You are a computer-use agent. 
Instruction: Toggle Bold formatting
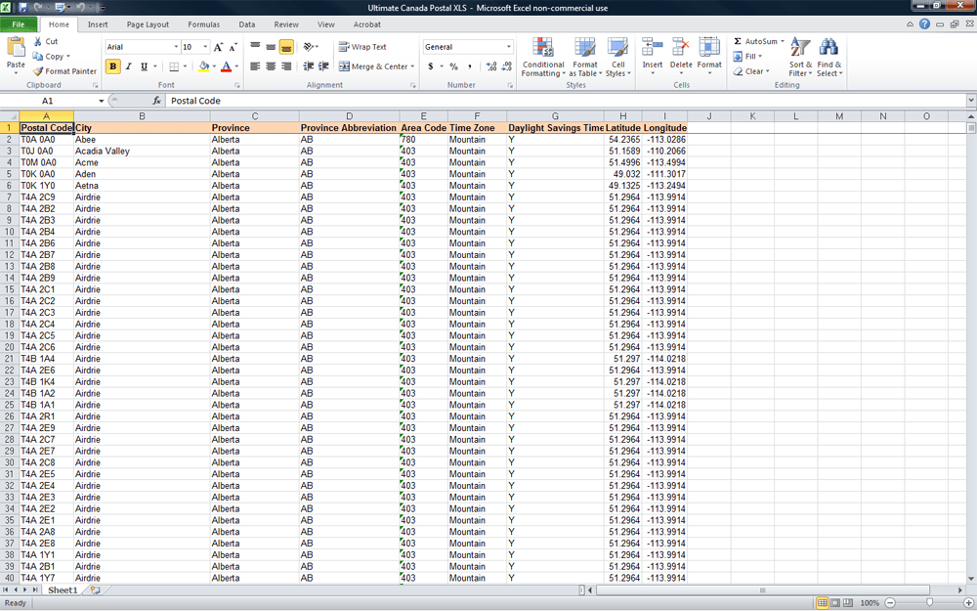pyautogui.click(x=112, y=66)
